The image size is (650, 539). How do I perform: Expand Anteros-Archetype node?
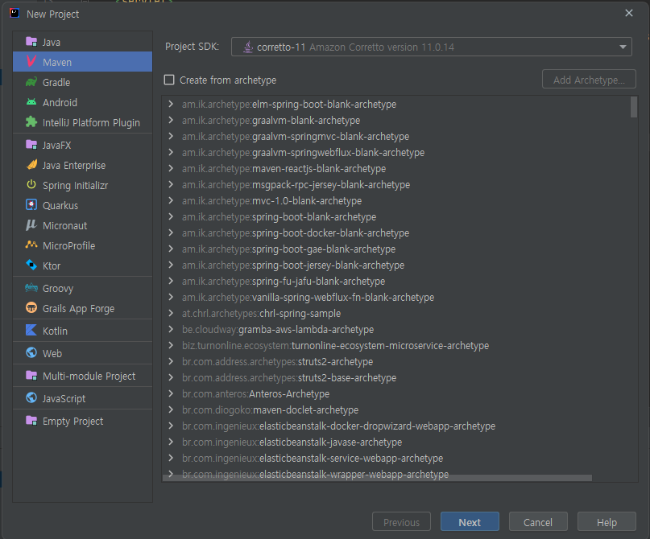171,393
